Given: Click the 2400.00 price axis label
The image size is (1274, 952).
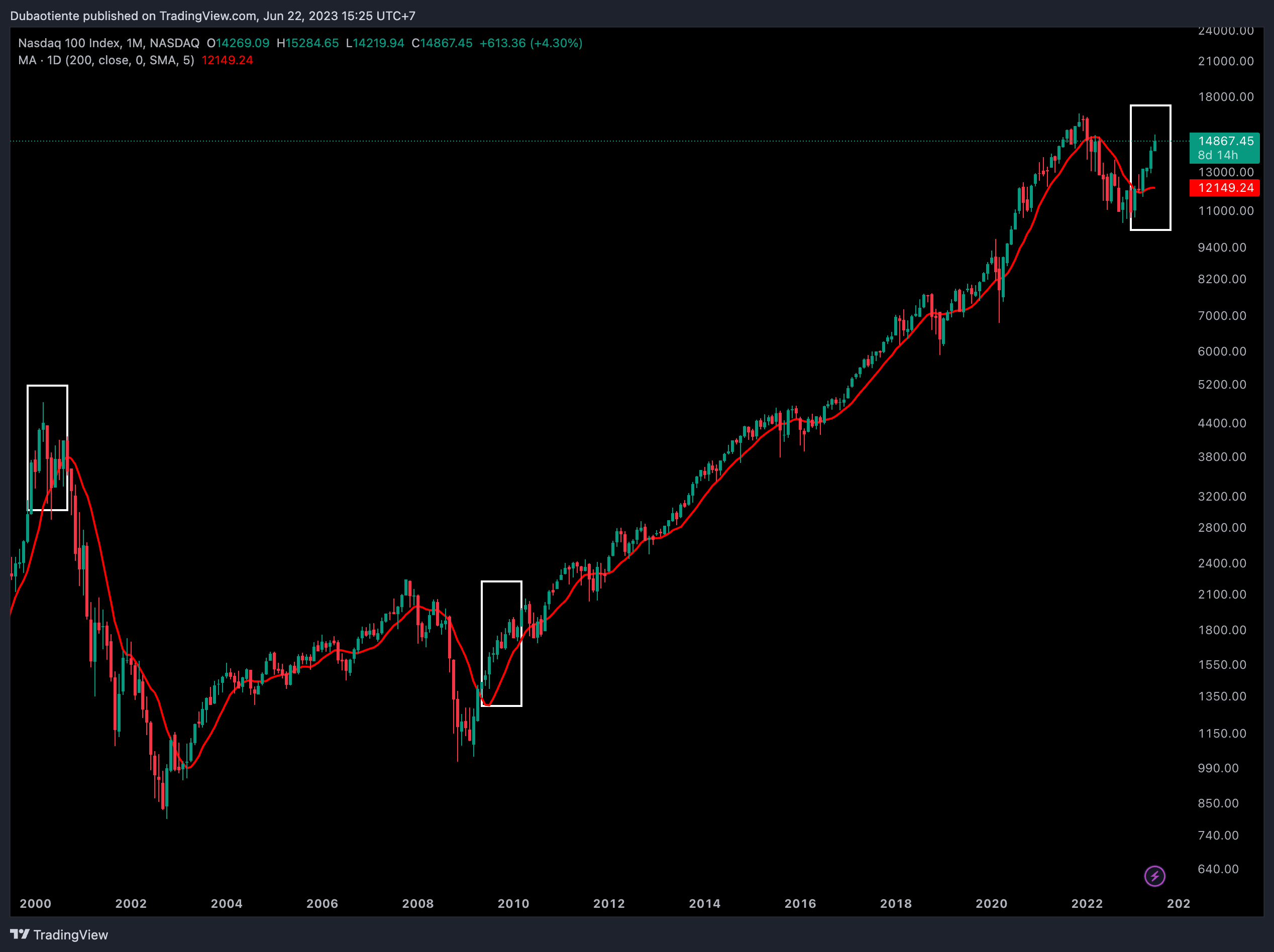Looking at the screenshot, I should coord(1222,563).
